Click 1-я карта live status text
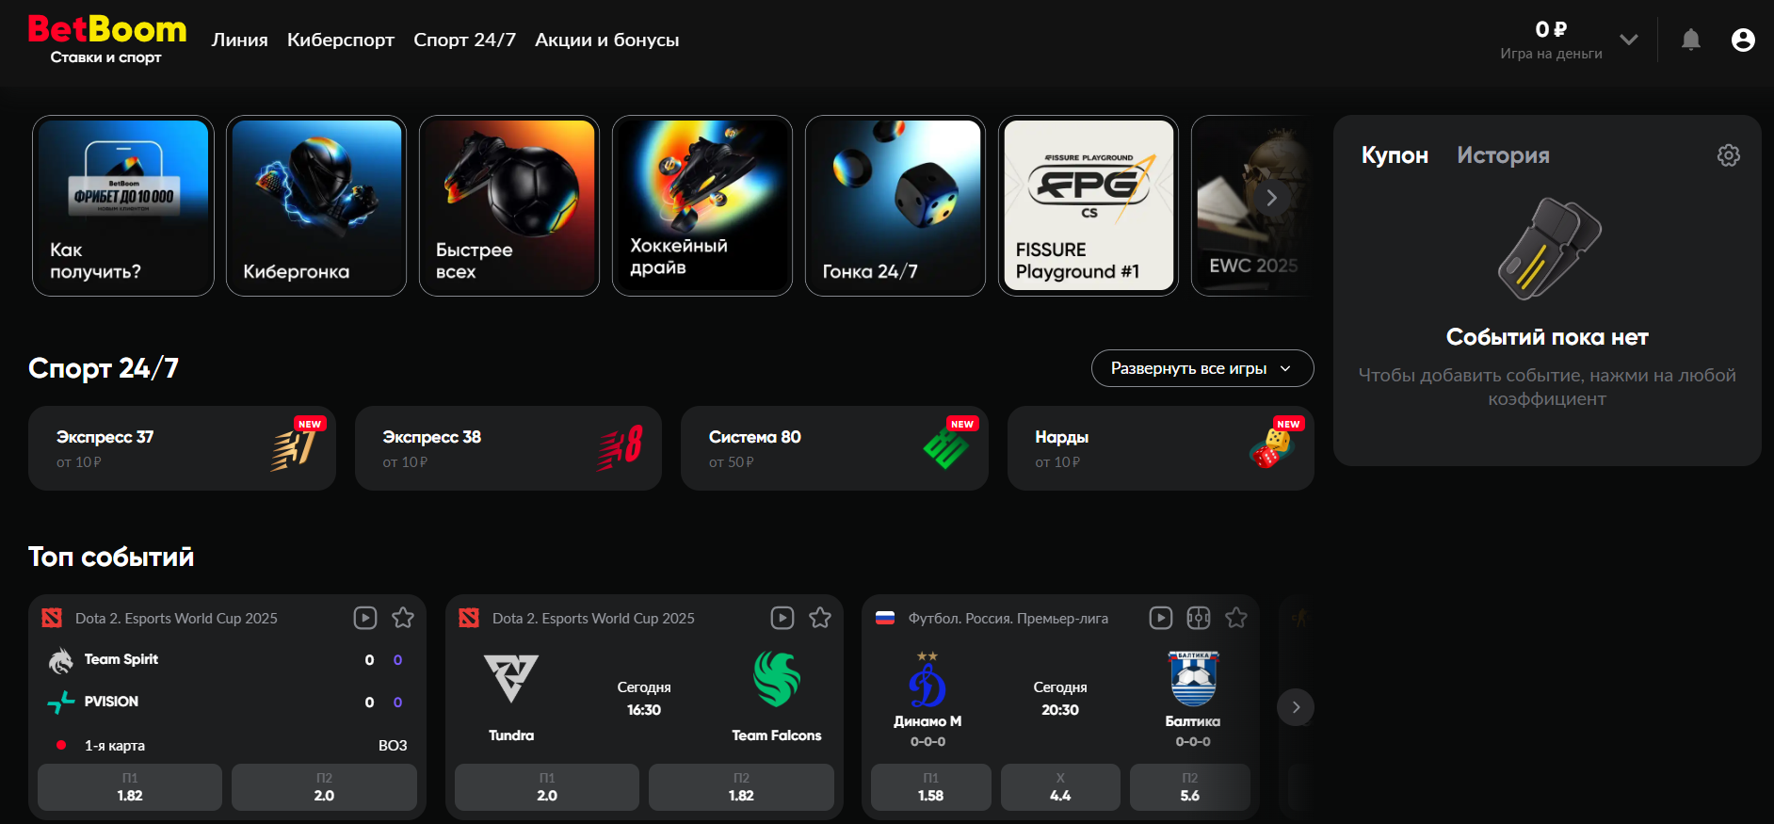 click(115, 745)
